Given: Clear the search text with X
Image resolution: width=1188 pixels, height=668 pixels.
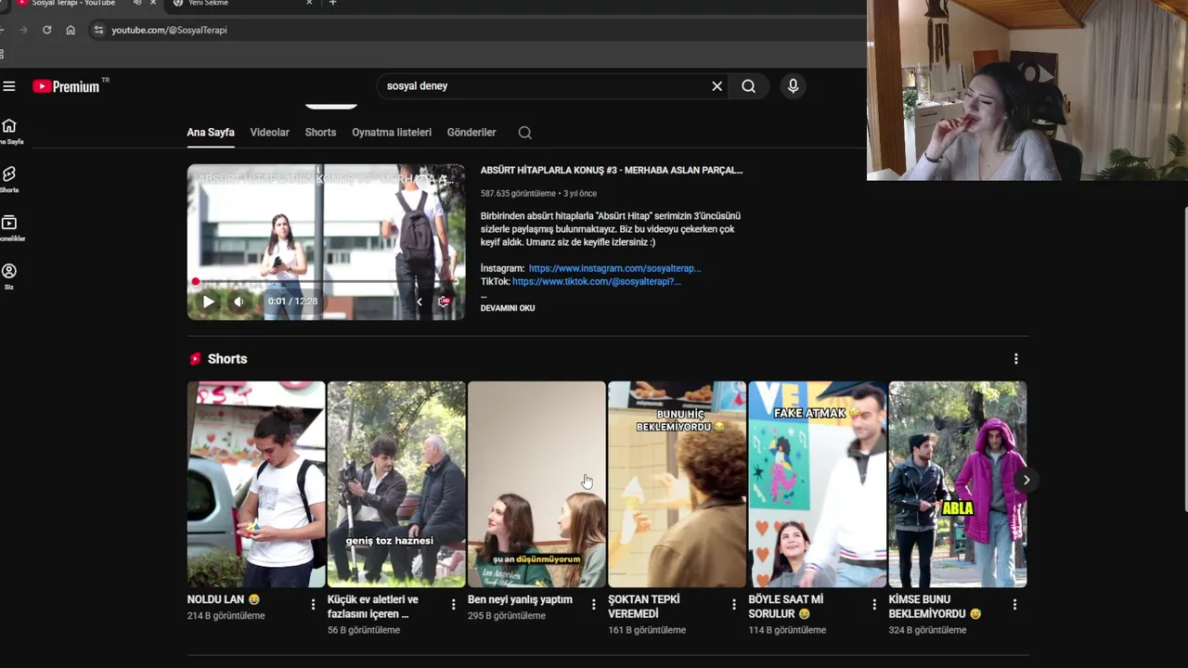Looking at the screenshot, I should [717, 86].
